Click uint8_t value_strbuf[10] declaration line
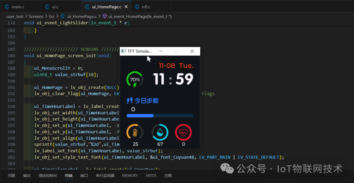This screenshot has width=354, height=183. tap(66, 75)
